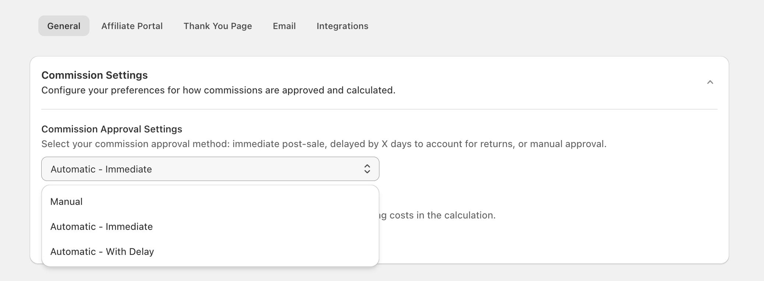This screenshot has width=764, height=281.
Task: Collapse the Commission Settings section chevron
Action: (710, 82)
